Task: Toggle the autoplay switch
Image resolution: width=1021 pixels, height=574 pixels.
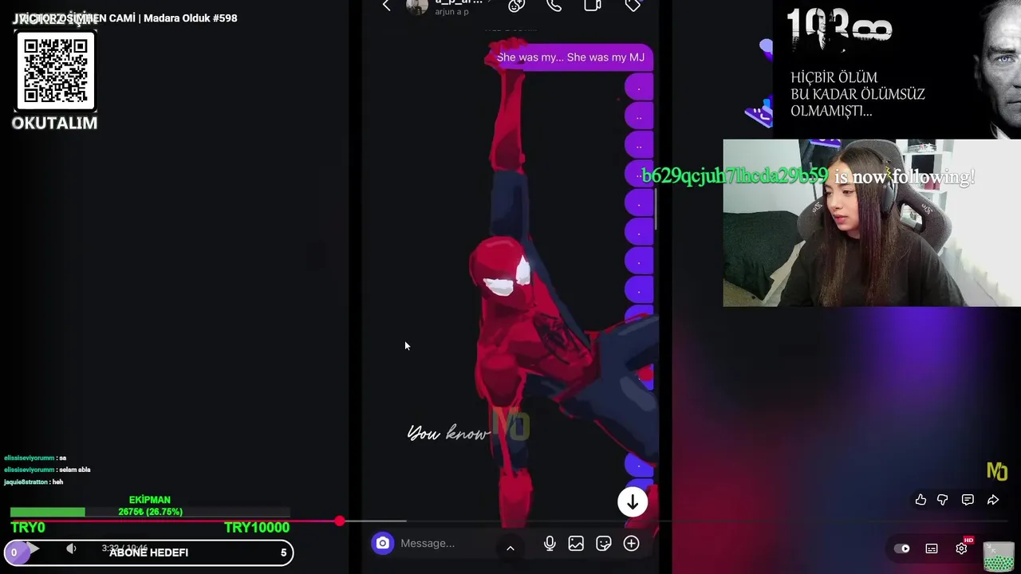Action: coord(901,548)
